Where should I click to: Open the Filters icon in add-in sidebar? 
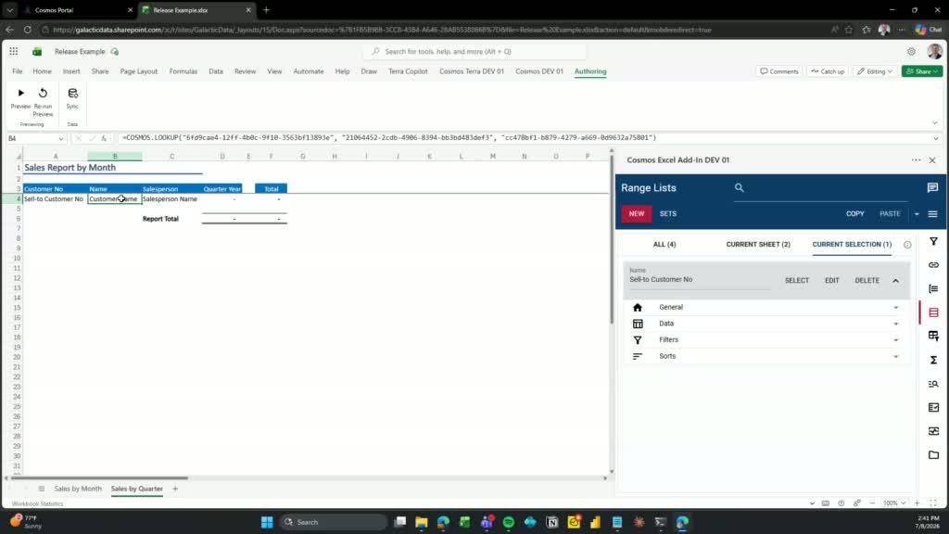(933, 242)
